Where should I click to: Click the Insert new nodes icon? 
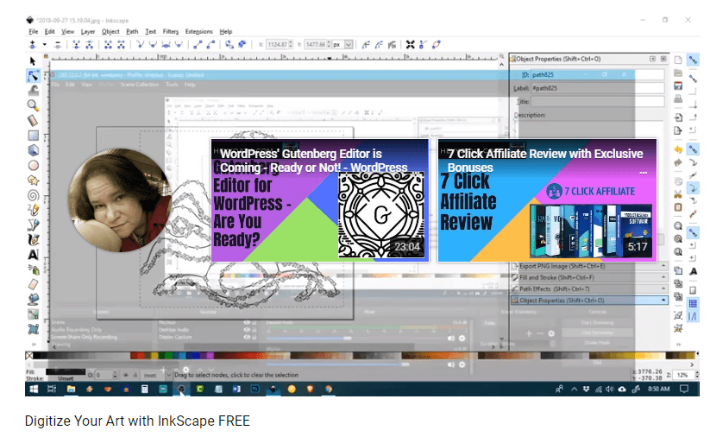pos(33,44)
